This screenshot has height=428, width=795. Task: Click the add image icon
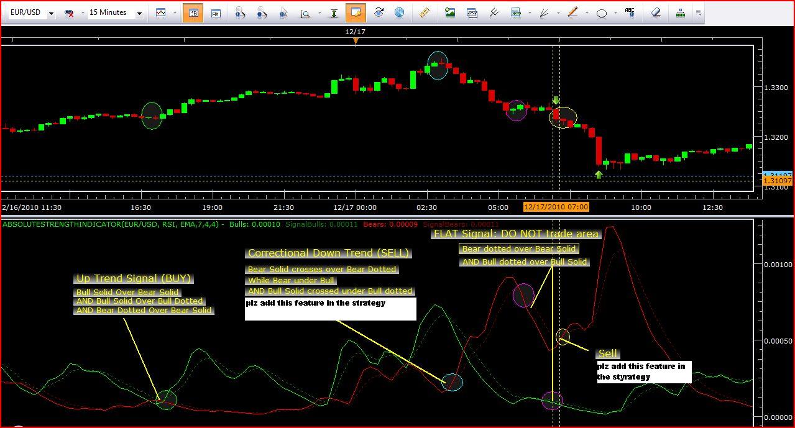[x=450, y=12]
